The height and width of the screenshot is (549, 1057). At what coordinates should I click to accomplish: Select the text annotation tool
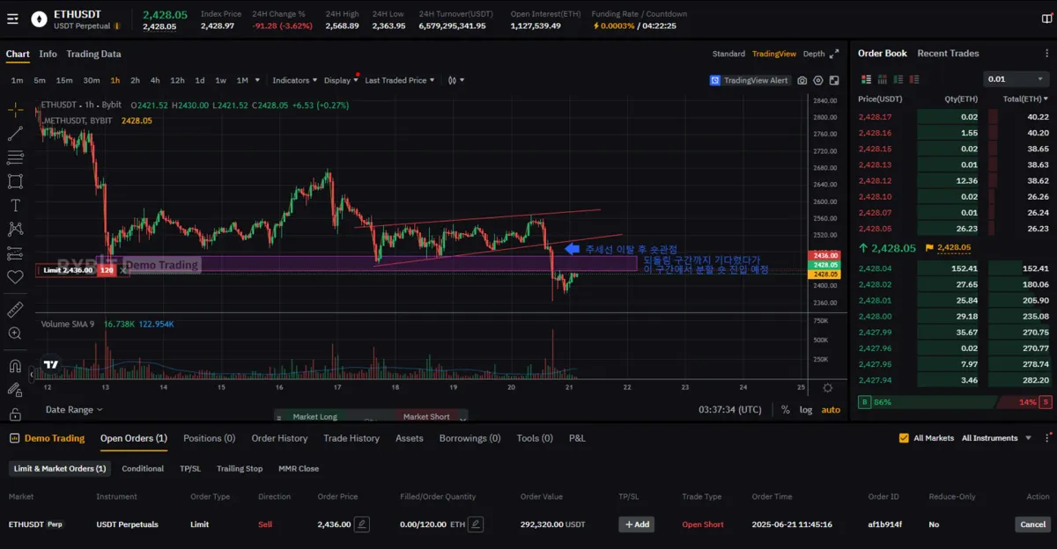coord(15,205)
